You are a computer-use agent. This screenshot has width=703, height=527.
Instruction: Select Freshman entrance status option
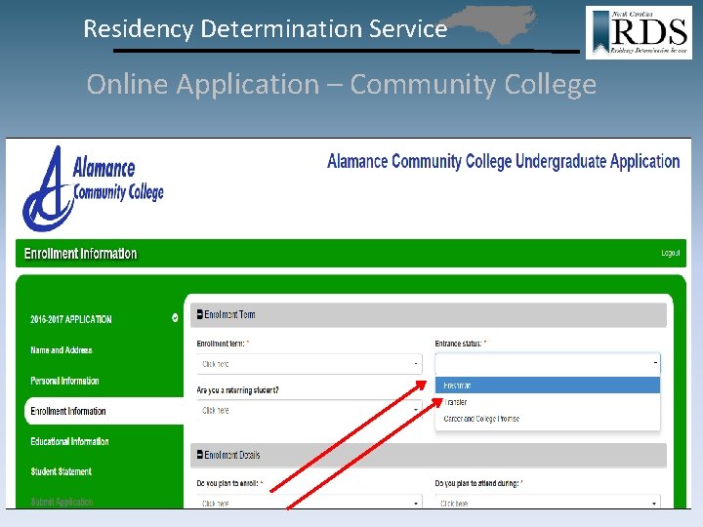coord(548,385)
